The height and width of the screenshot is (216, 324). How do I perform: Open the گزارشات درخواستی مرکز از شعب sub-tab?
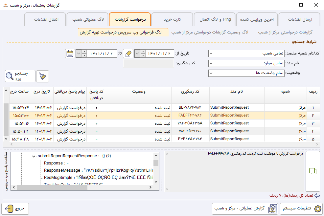pos(285,32)
